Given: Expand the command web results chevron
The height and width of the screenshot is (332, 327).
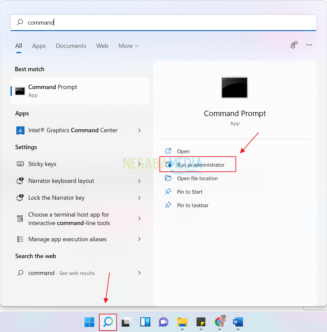Looking at the screenshot, I should pos(139,273).
